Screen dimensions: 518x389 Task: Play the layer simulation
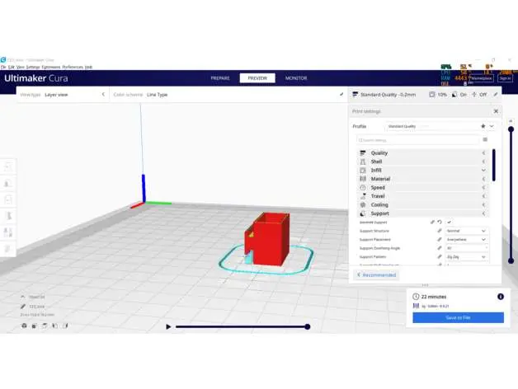(168, 326)
